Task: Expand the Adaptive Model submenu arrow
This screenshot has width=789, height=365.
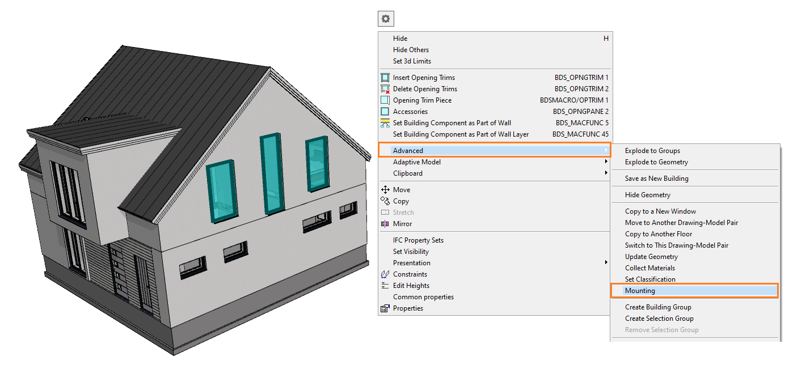Action: coord(606,162)
